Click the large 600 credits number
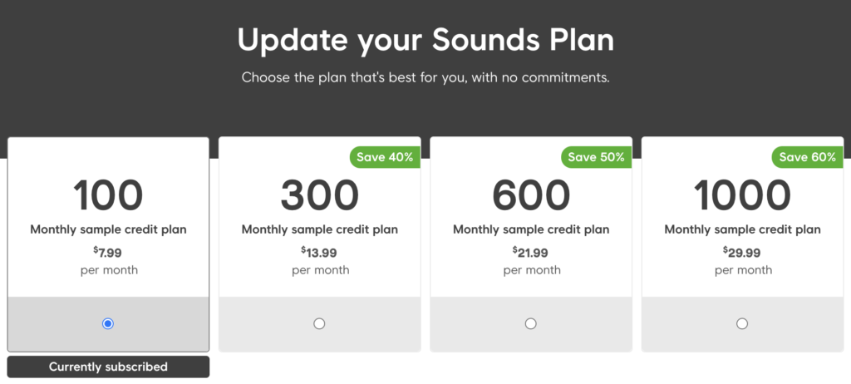The image size is (851, 384). pos(531,196)
